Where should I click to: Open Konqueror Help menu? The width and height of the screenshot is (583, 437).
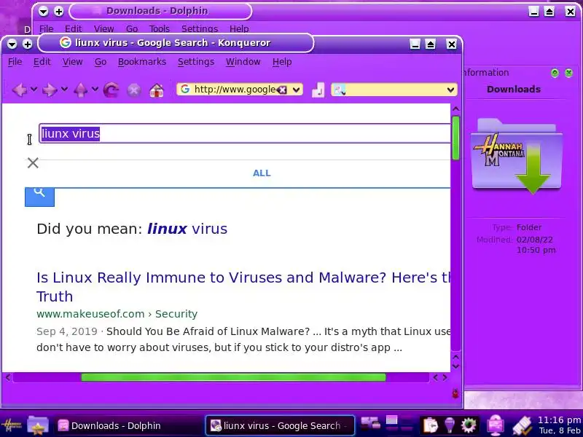282,62
